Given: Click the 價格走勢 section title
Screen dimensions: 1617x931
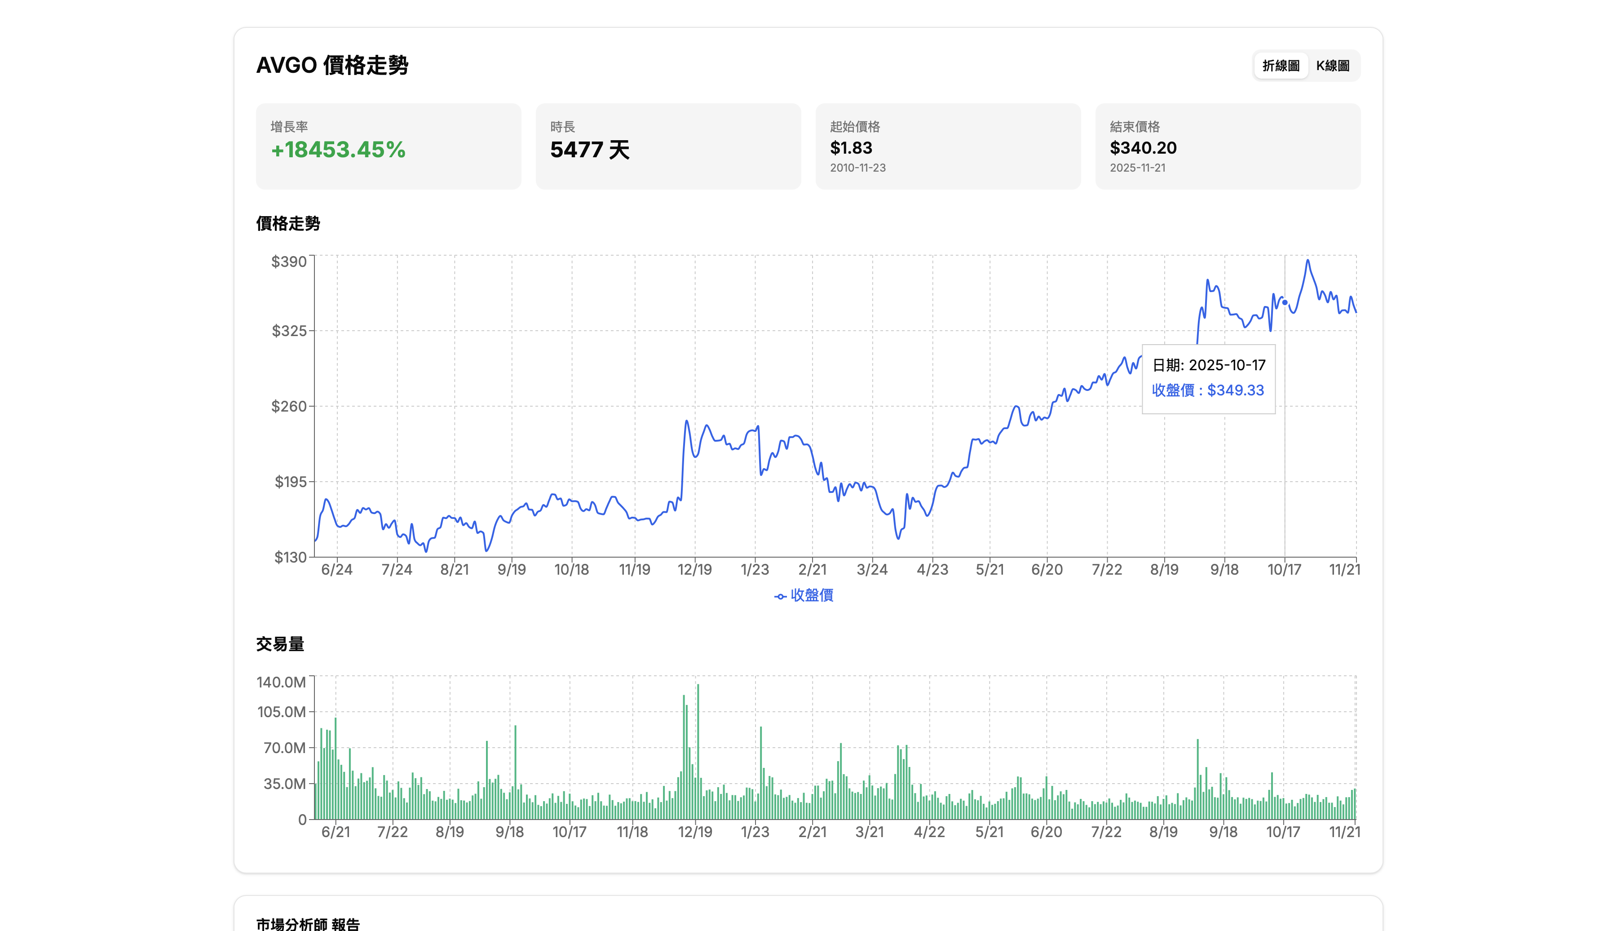Looking at the screenshot, I should (288, 224).
